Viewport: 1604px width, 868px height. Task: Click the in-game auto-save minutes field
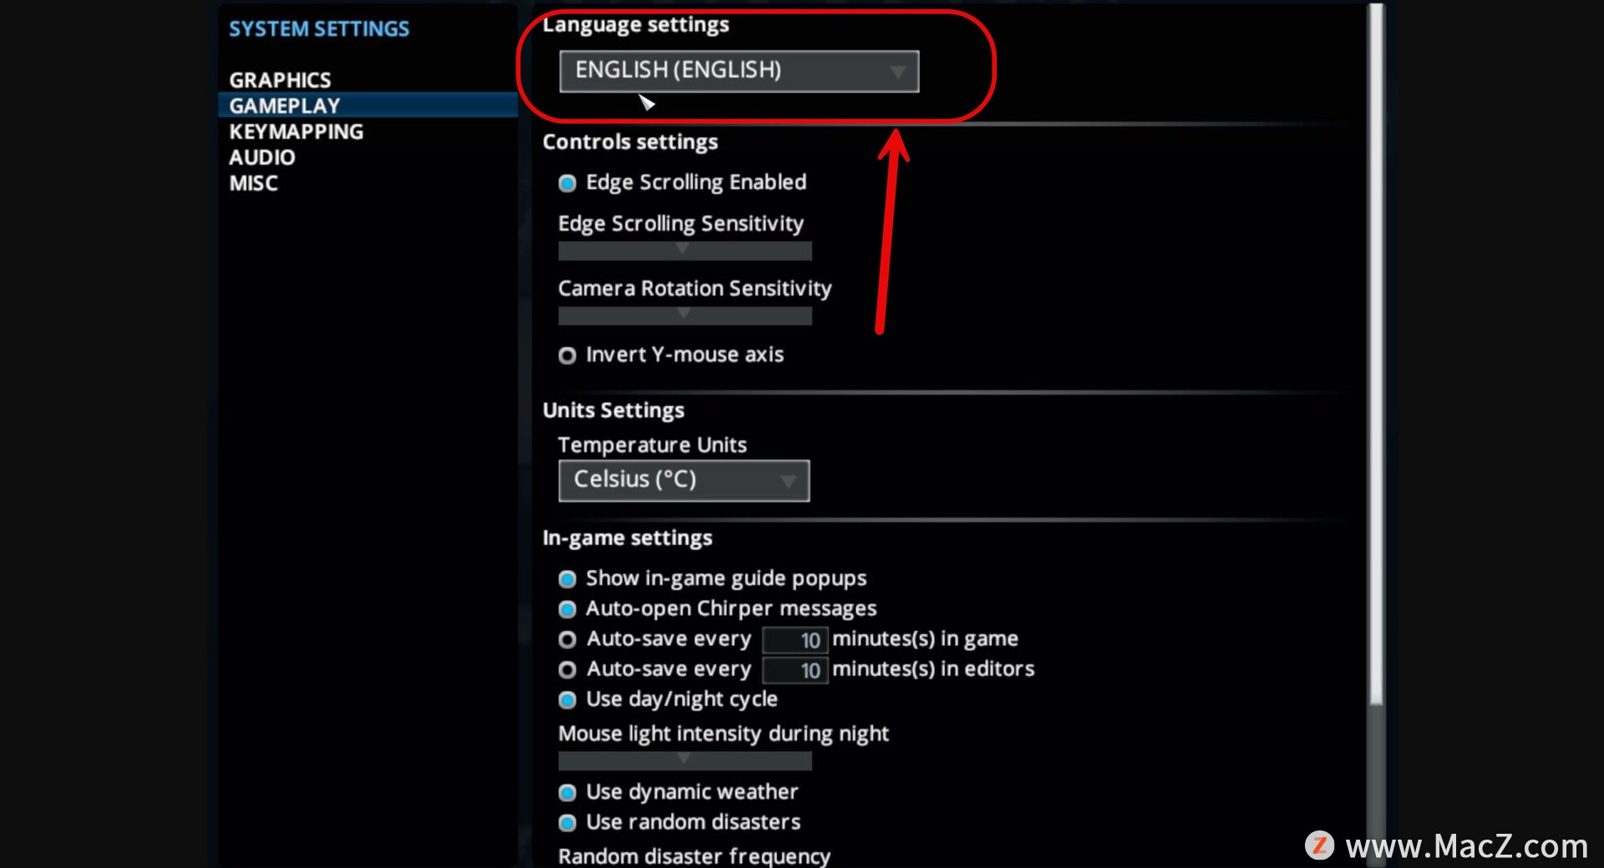pos(794,640)
